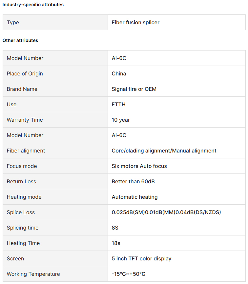Click the Fiber alignment label
Screen dimensions: 248x284
(26, 151)
